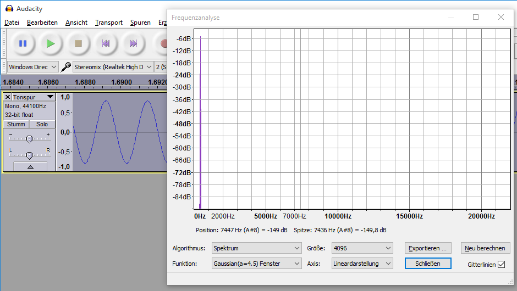Image resolution: width=517 pixels, height=291 pixels.
Task: Open the Ansicht menu
Action: point(76,23)
